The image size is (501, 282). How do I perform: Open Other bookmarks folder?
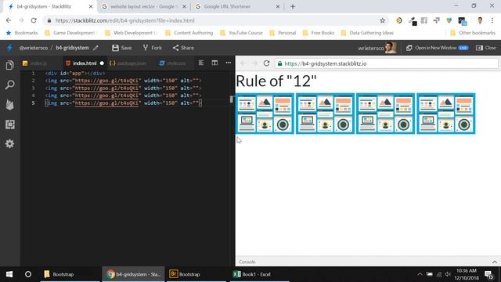tap(473, 33)
